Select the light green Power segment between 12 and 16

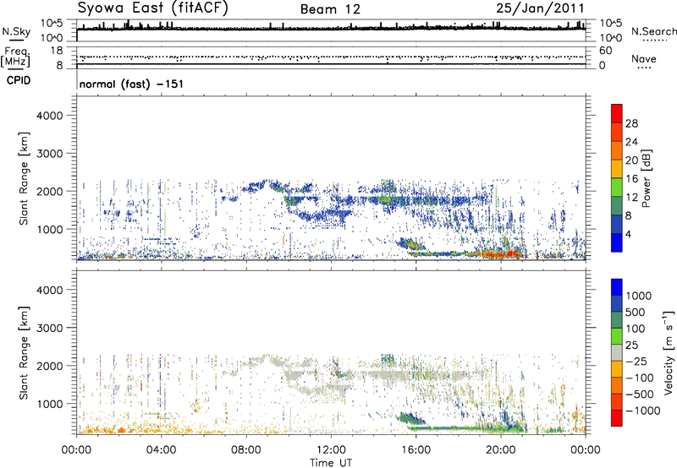[x=617, y=188]
